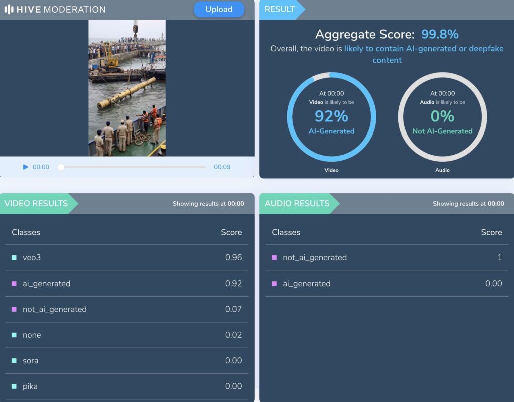Click the uploaded video thumbnail preview
Image resolution: width=514 pixels, height=402 pixels.
click(x=127, y=88)
